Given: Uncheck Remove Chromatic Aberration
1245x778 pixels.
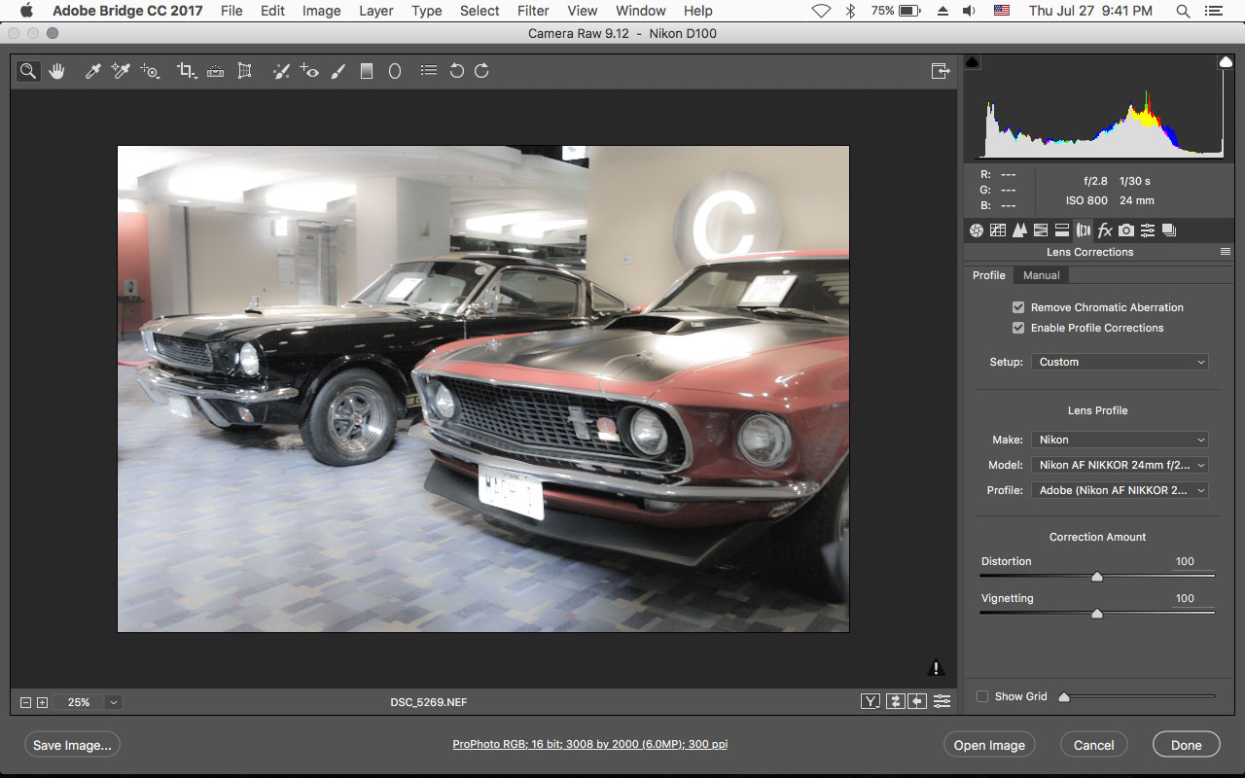Looking at the screenshot, I should point(1018,307).
